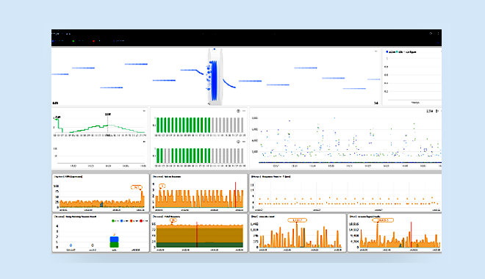Screen dimensions: 485x279
Task: Click the green bar segment in long-running sessions chart
Action: [x=115, y=244]
